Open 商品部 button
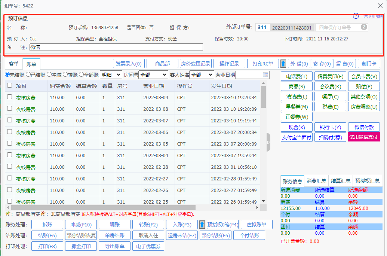Screen dimensions: 387x256 162,64
